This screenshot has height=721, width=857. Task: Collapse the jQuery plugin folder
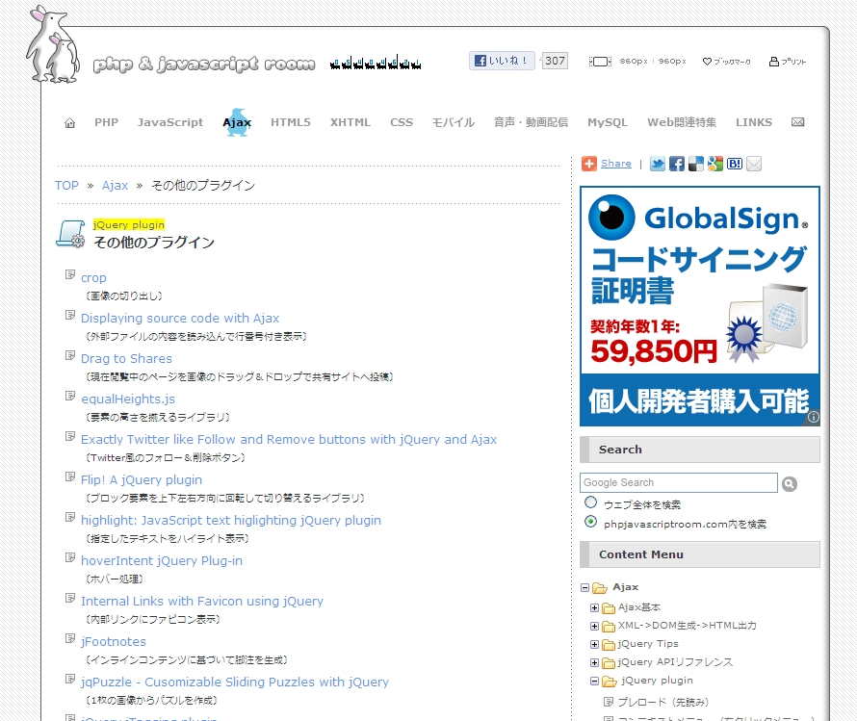595,682
